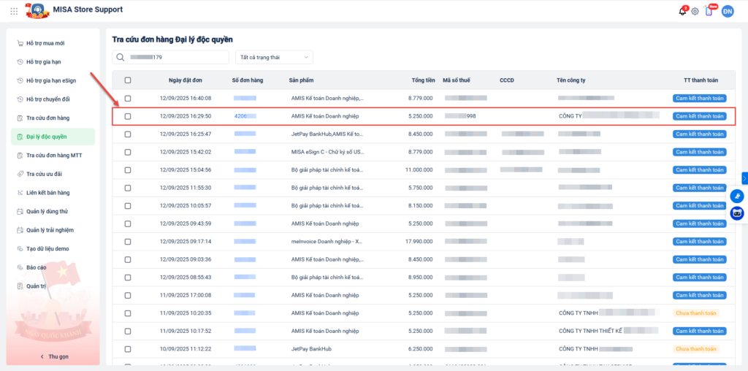This screenshot has height=371, width=748.
Task: Click the New feature phone icon
Action: pyautogui.click(x=709, y=11)
